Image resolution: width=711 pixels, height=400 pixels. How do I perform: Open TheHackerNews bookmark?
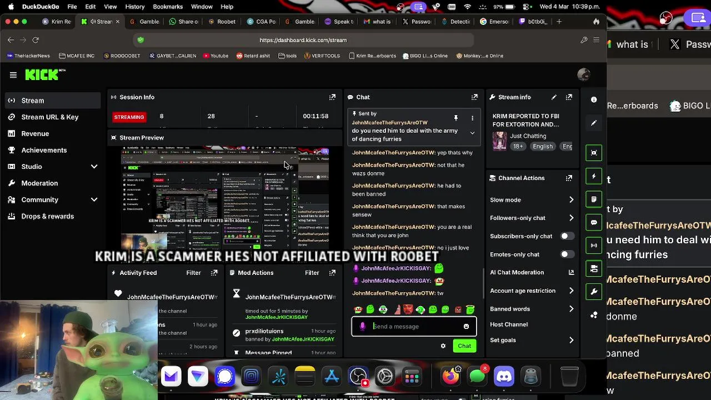pyautogui.click(x=28, y=56)
